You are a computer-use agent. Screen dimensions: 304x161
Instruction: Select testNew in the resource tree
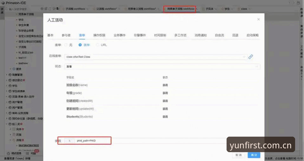click(23, 63)
